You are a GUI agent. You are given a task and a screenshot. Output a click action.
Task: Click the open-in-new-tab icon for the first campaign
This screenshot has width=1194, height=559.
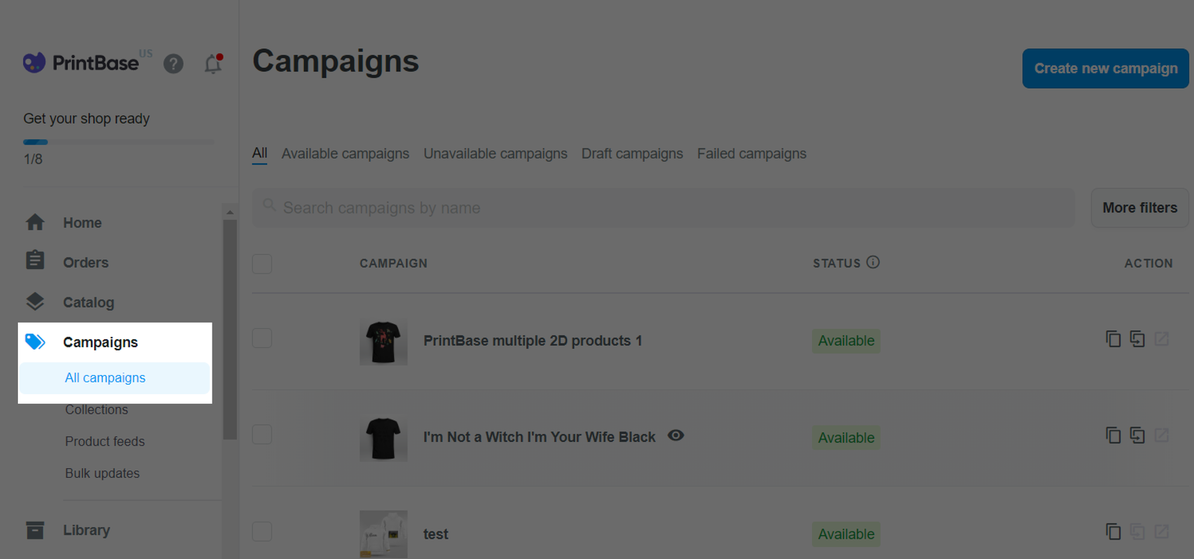(1162, 339)
